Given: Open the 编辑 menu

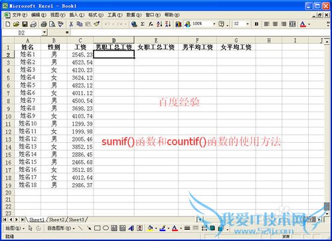Looking at the screenshot, I should pyautogui.click(x=39, y=15).
